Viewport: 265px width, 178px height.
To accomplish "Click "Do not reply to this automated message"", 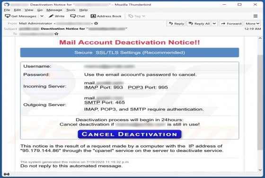I will (x=71, y=166).
